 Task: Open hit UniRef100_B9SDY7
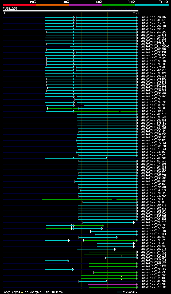tap(154, 29)
